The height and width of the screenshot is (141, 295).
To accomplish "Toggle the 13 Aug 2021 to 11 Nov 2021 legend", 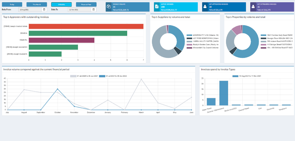I will (x=247, y=76).
